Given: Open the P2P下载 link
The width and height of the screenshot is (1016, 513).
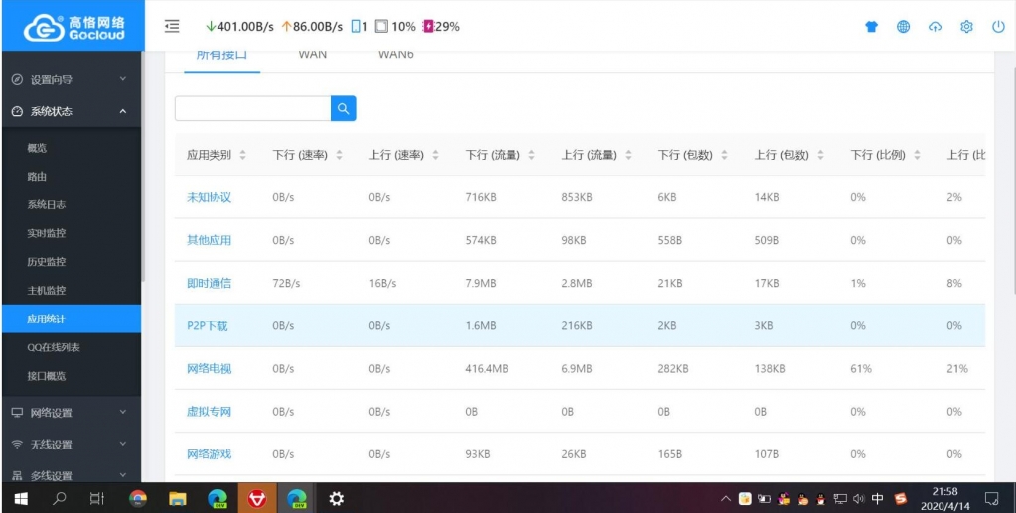Looking at the screenshot, I should (208, 325).
